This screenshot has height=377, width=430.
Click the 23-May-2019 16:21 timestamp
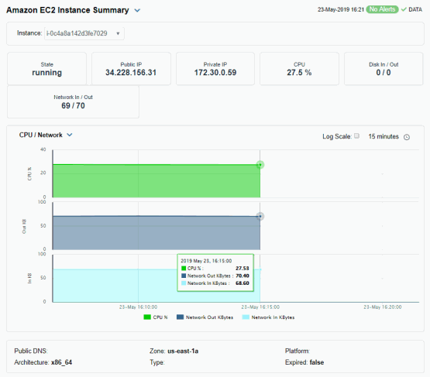coord(341,9)
